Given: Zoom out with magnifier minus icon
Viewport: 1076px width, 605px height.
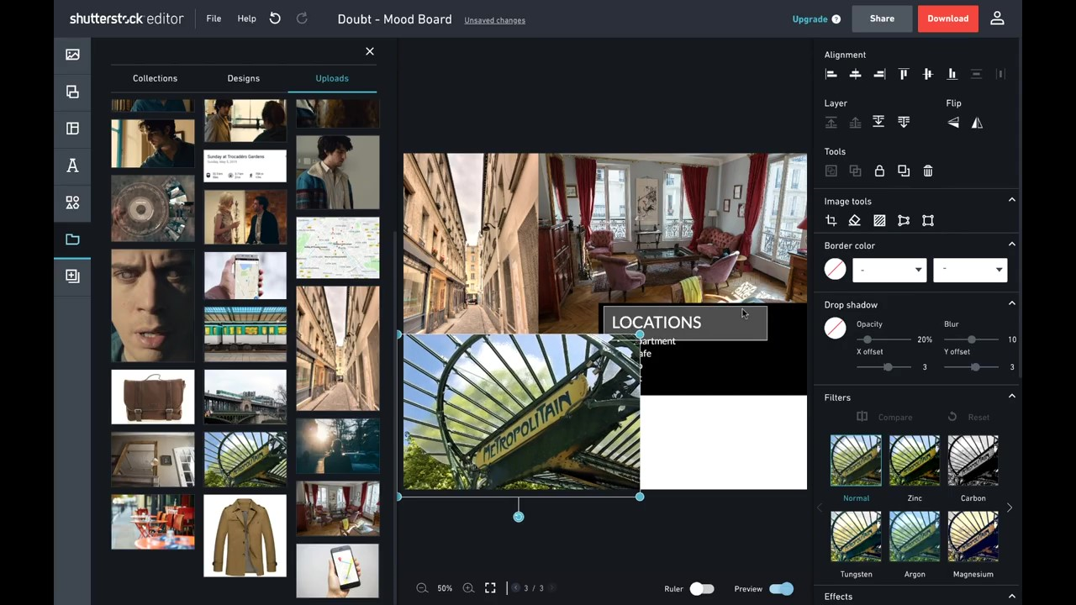Looking at the screenshot, I should click(422, 588).
